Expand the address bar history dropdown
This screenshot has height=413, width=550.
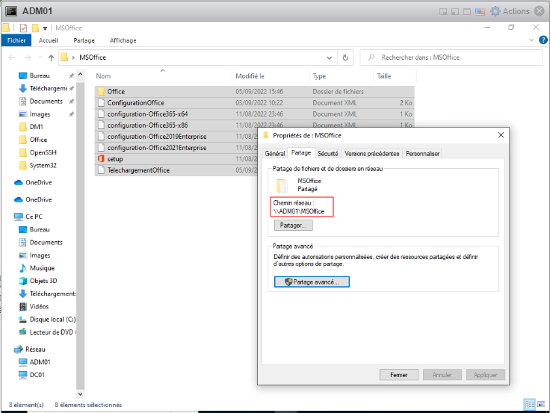[330, 58]
